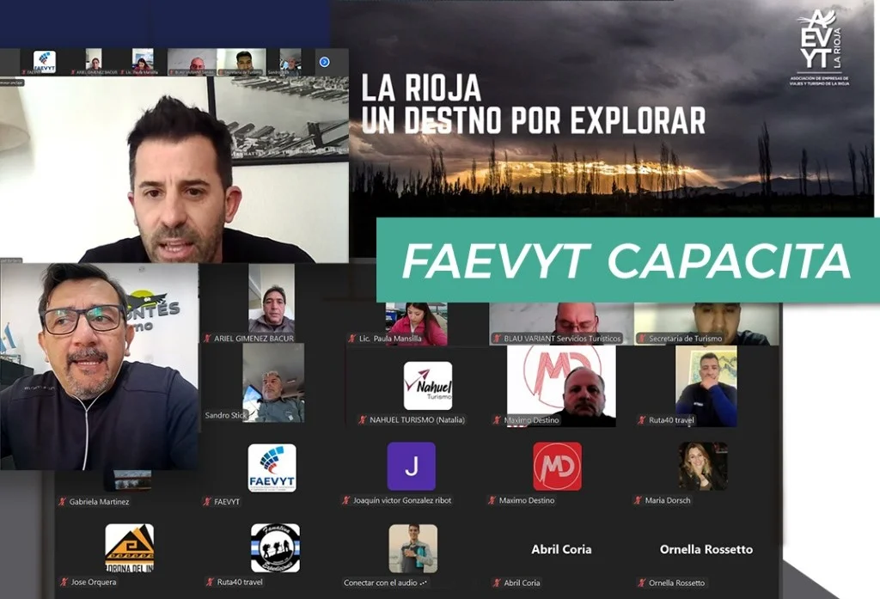Screen dimensions: 880x599
Task: Select the Nahuel Turismo logo avatar
Action: [x=427, y=385]
